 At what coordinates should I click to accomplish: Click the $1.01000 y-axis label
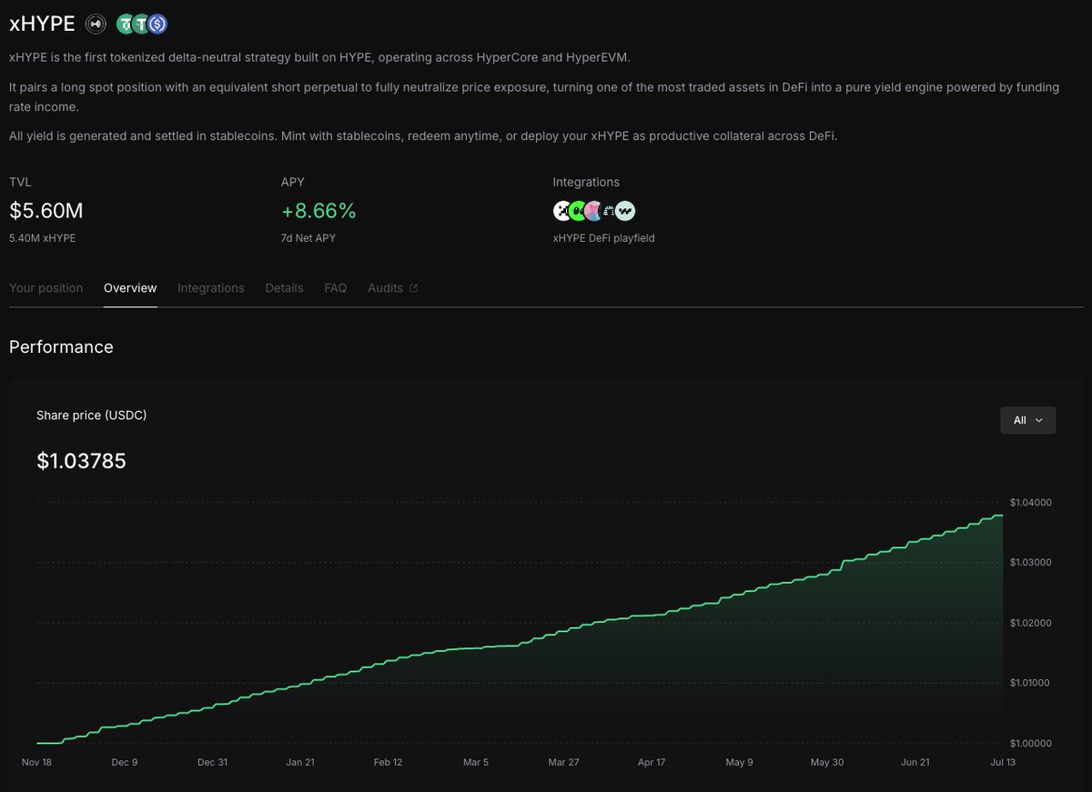(x=1031, y=683)
